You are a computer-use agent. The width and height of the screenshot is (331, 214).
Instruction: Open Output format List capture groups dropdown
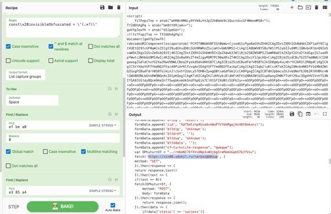click(25, 74)
